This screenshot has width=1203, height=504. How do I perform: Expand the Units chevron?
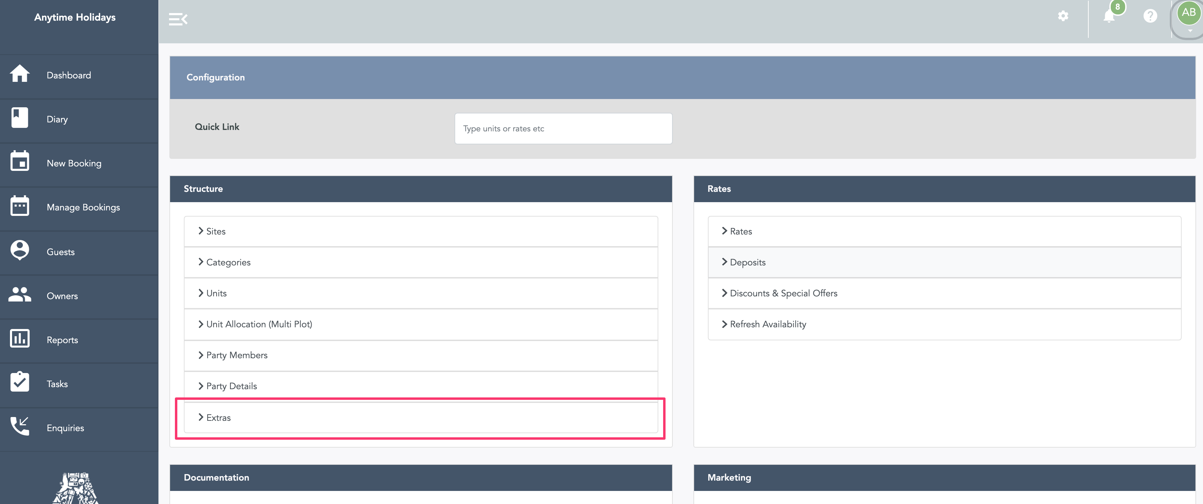tap(201, 293)
